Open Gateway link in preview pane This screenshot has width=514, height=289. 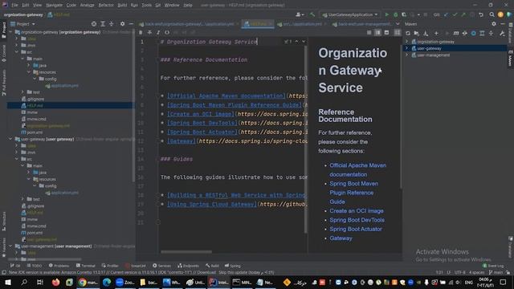coord(341,238)
